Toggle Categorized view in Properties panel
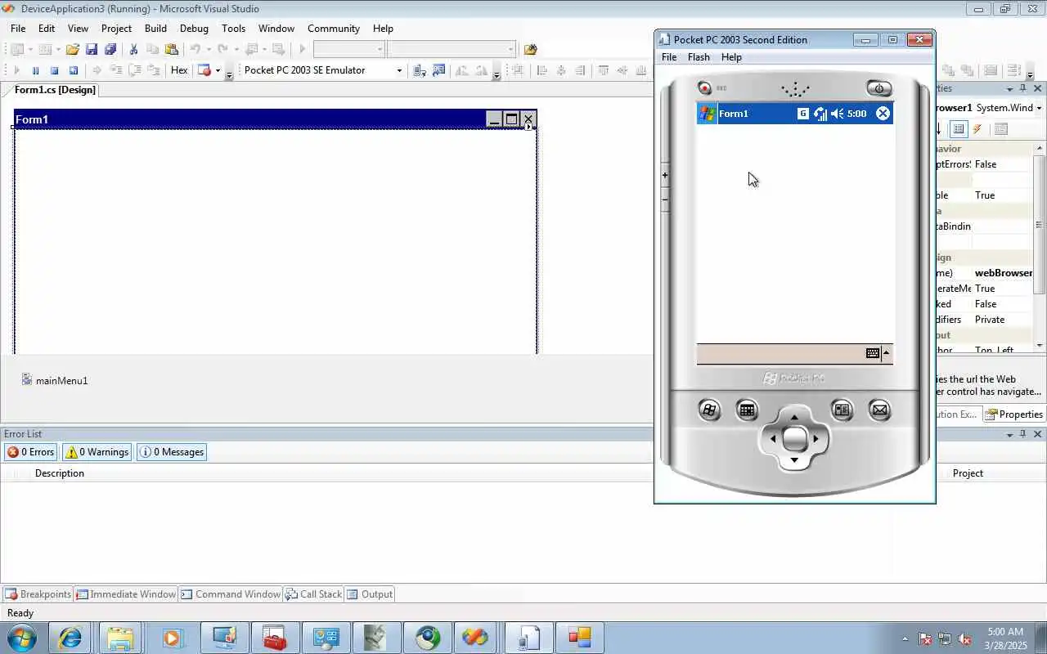The width and height of the screenshot is (1047, 654). pos(959,129)
